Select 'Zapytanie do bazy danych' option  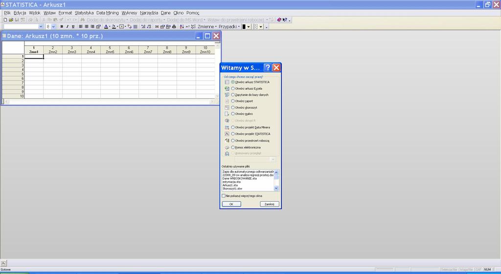(232, 95)
